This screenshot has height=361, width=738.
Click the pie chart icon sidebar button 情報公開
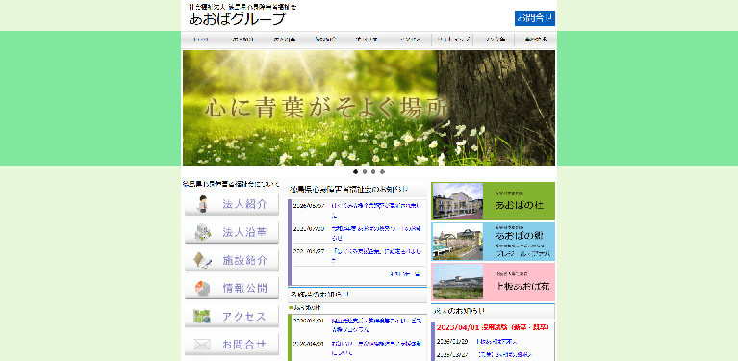click(x=232, y=288)
